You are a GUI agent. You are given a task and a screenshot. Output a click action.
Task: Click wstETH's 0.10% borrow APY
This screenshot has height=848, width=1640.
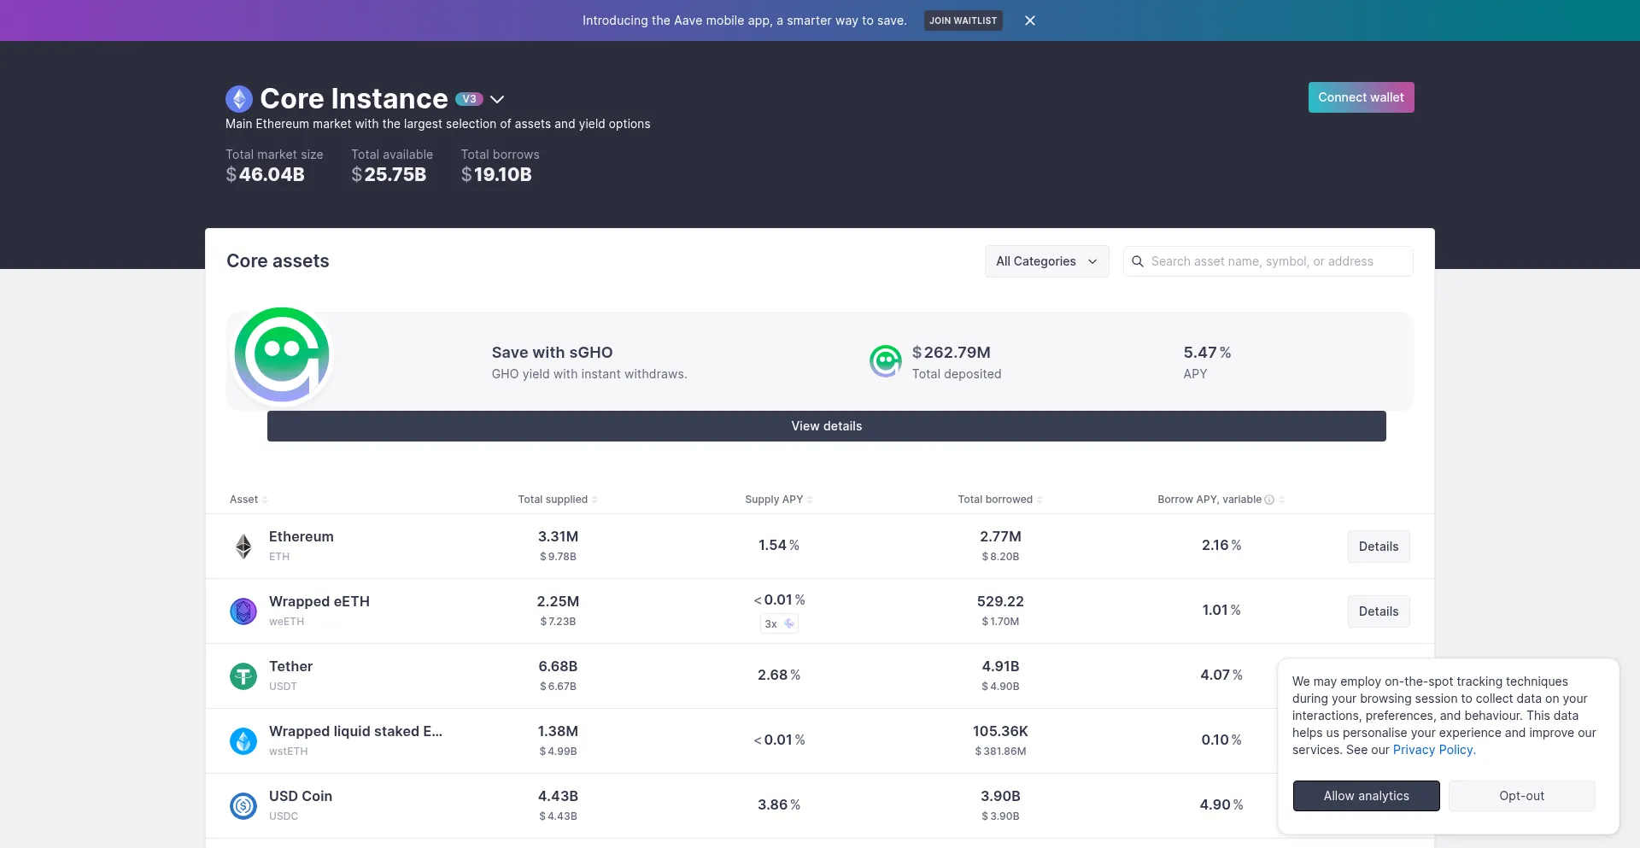[1221, 740]
